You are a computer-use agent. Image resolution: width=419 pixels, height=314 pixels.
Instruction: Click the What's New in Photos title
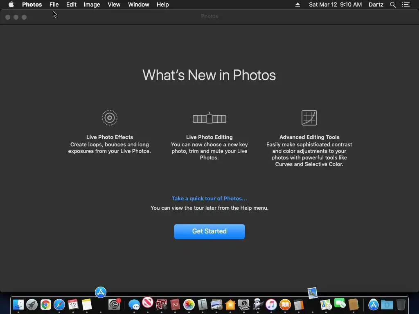coord(209,75)
